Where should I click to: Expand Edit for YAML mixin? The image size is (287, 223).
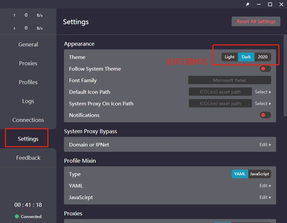coord(265,186)
